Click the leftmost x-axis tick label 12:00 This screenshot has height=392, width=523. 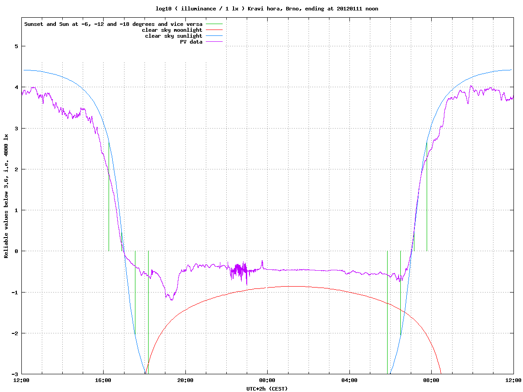tap(21, 380)
